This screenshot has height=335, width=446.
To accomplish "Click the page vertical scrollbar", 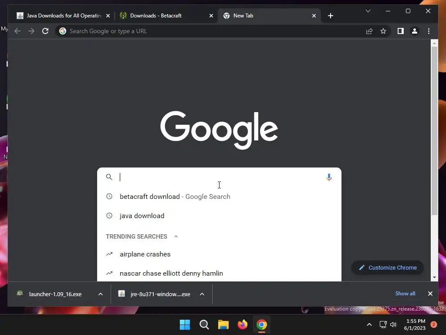I will [434, 131].
